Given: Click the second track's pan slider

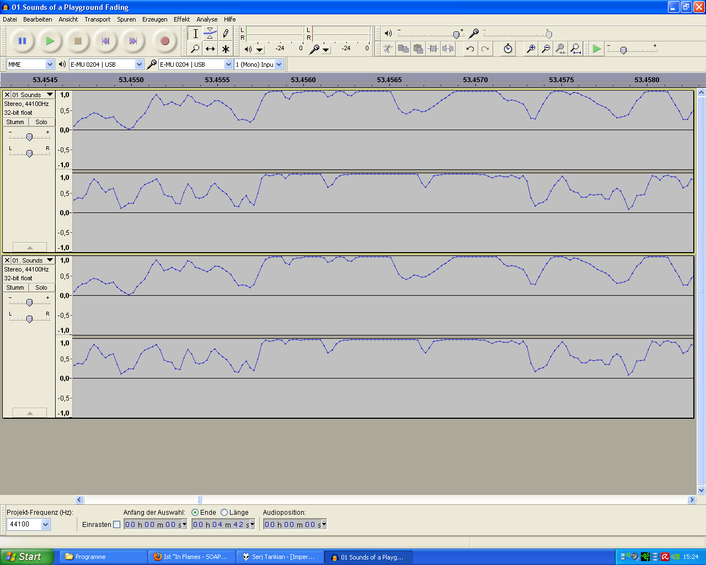Looking at the screenshot, I should 29,318.
